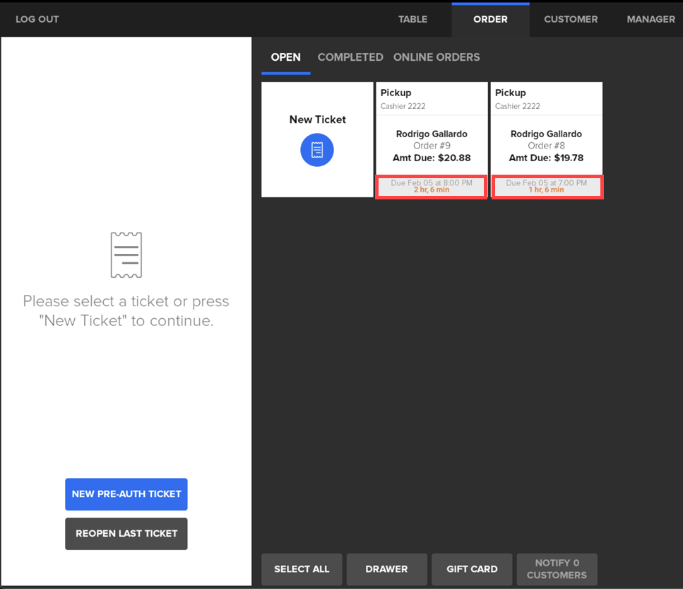Click the 8:00 PM due time bar

pos(431,187)
